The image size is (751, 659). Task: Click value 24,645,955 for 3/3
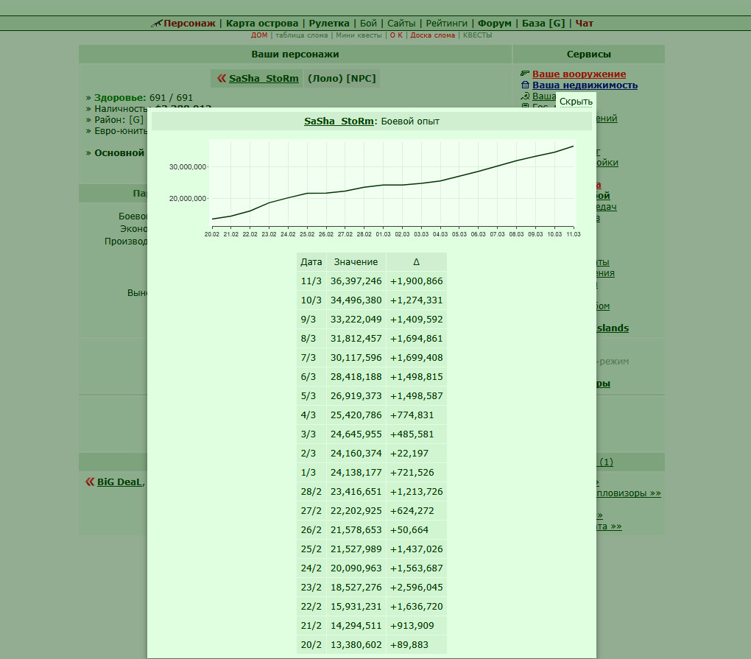click(x=356, y=434)
